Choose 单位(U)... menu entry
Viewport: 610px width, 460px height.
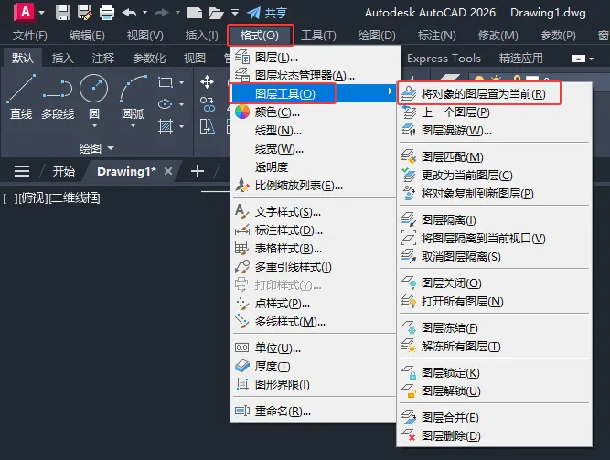(314, 348)
